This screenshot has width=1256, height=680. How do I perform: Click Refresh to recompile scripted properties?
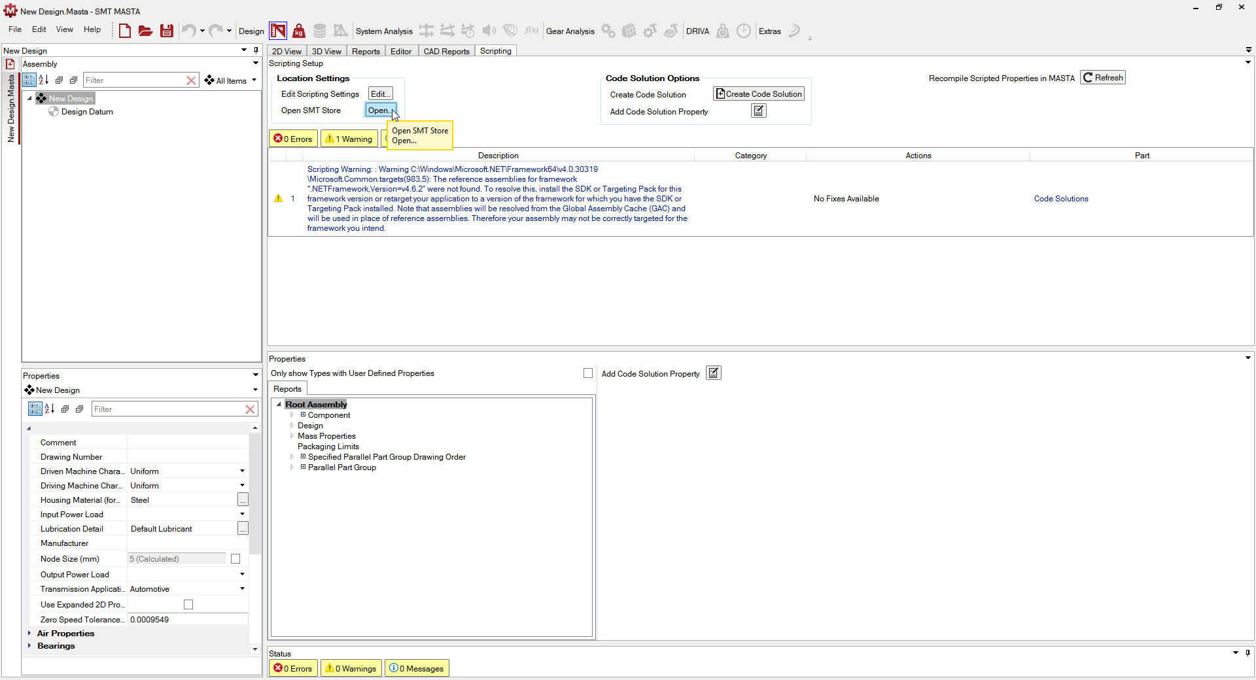(x=1103, y=78)
